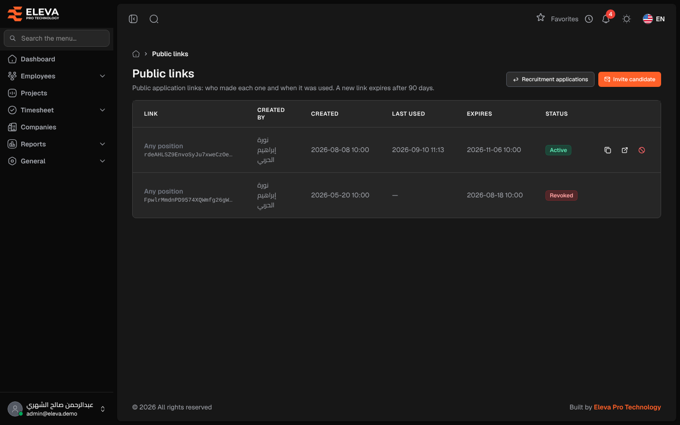Click the link token FpwlrMmdnPD9574XQWmfg26gW
The width and height of the screenshot is (680, 425).
(188, 200)
